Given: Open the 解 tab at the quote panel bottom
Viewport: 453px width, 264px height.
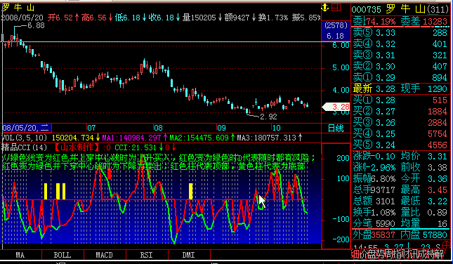Looking at the screenshot, I should point(440,254).
